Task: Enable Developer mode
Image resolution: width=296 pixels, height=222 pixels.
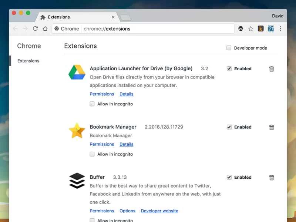Action: 229,48
